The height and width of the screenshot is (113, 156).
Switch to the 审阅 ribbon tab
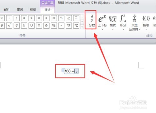[x=20, y=10]
